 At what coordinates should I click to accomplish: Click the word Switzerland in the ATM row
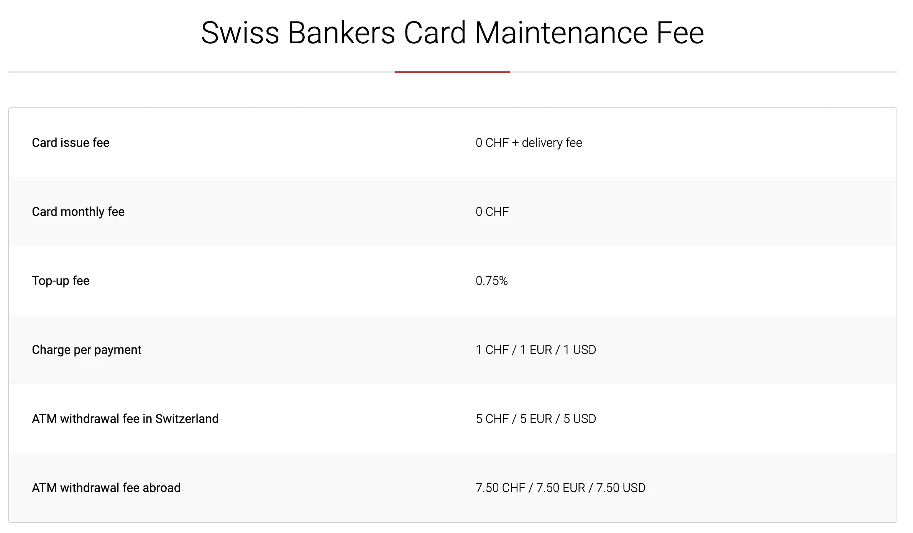point(187,419)
